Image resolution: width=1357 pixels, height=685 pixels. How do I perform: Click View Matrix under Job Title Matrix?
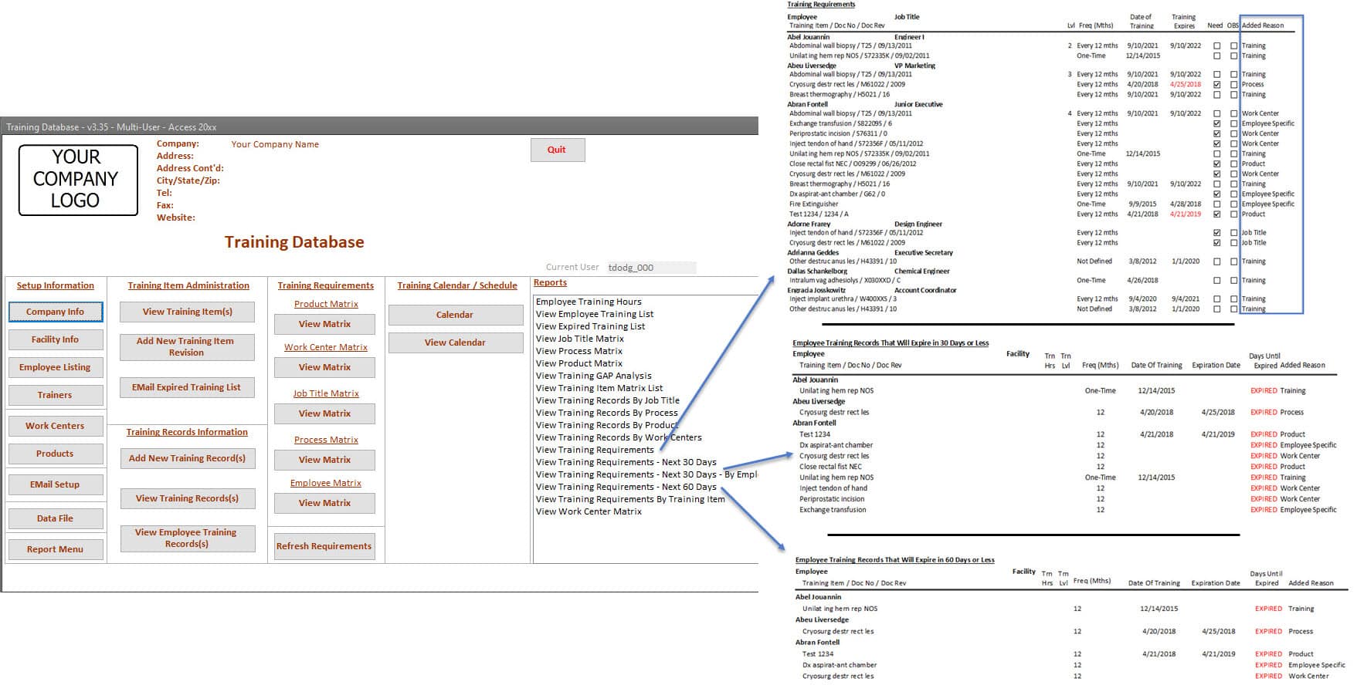point(325,413)
